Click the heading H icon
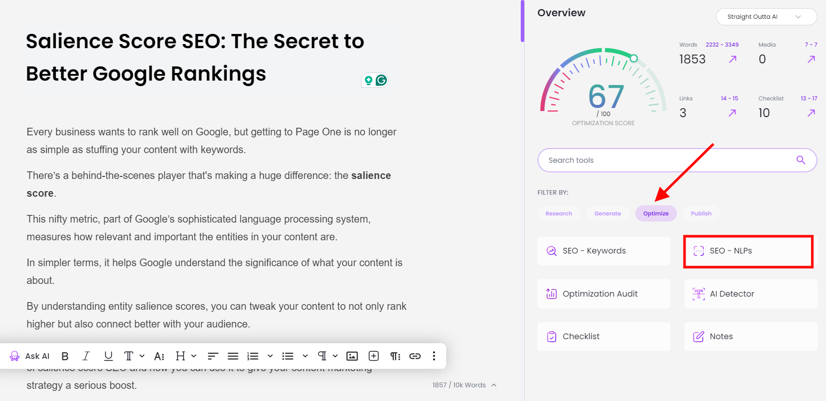The image size is (826, 401). pyautogui.click(x=181, y=356)
